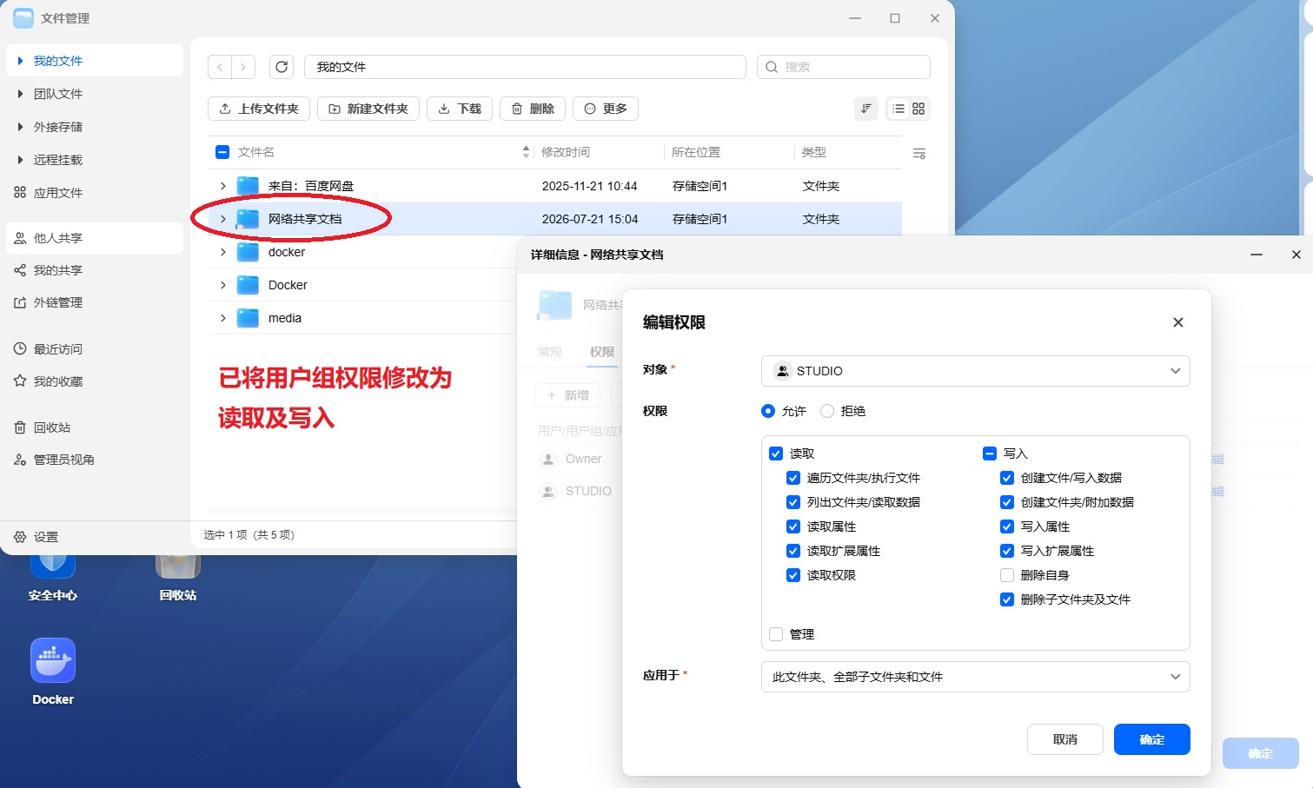Open 回收站 in the sidebar
The height and width of the screenshot is (788, 1313).
coord(52,427)
